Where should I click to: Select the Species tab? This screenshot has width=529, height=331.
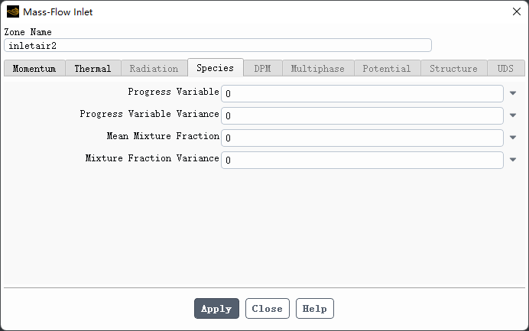[215, 68]
